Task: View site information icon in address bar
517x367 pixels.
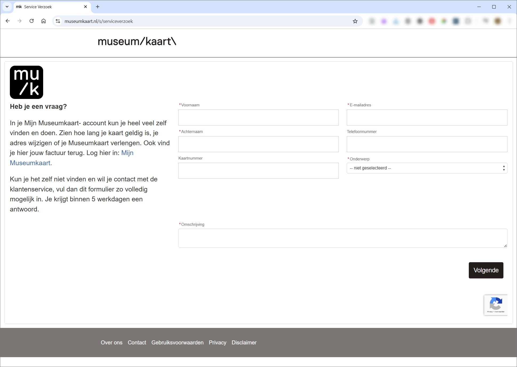Action: 58,21
